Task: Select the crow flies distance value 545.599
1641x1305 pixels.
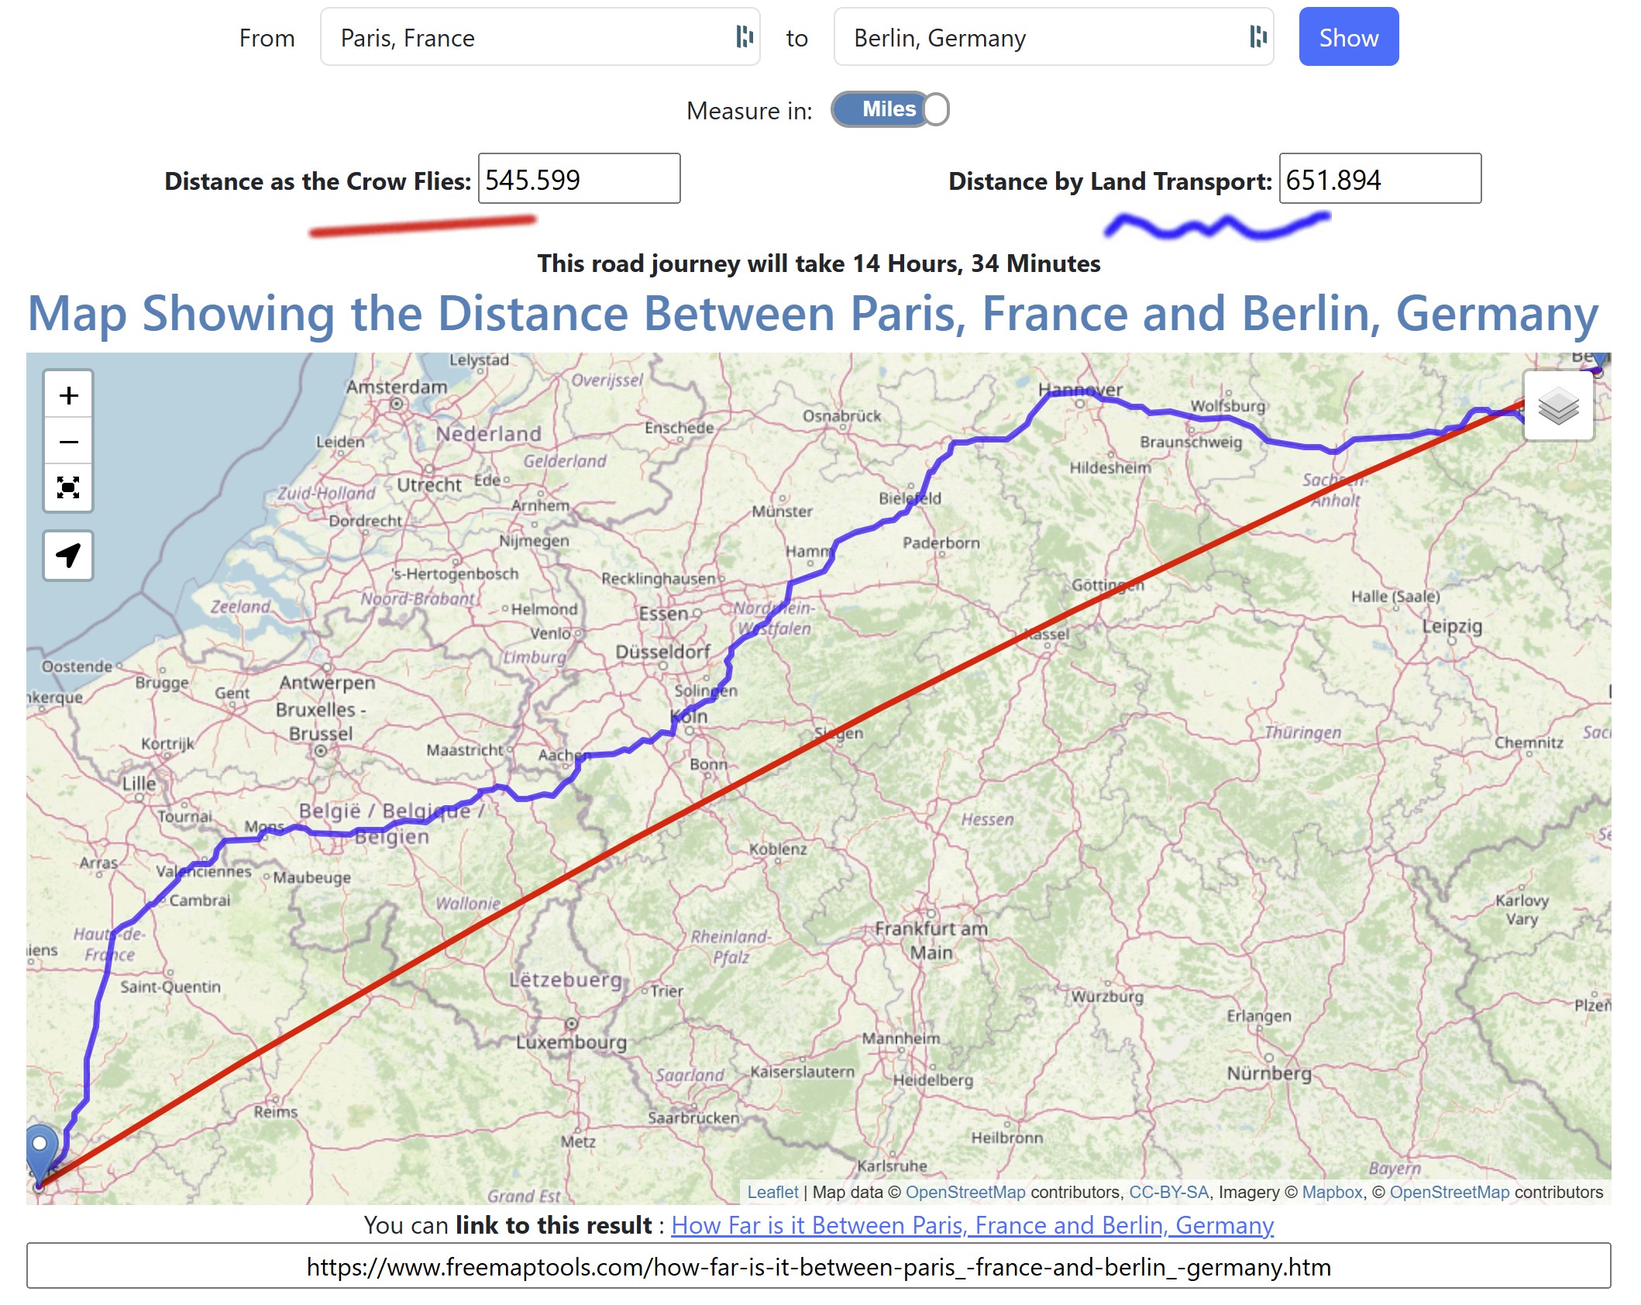Action: [579, 179]
